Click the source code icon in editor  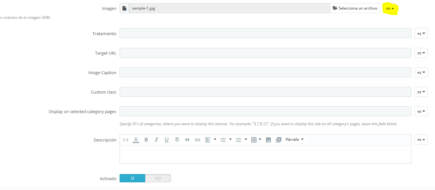tap(126, 140)
